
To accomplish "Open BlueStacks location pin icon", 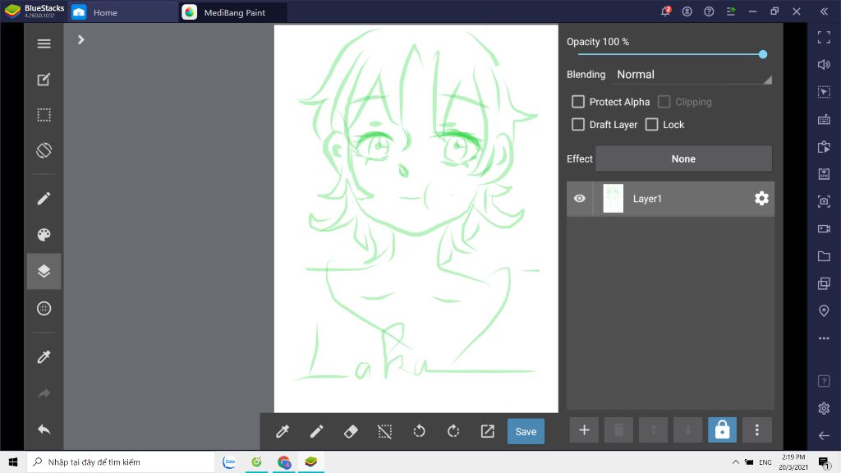I will pyautogui.click(x=824, y=310).
